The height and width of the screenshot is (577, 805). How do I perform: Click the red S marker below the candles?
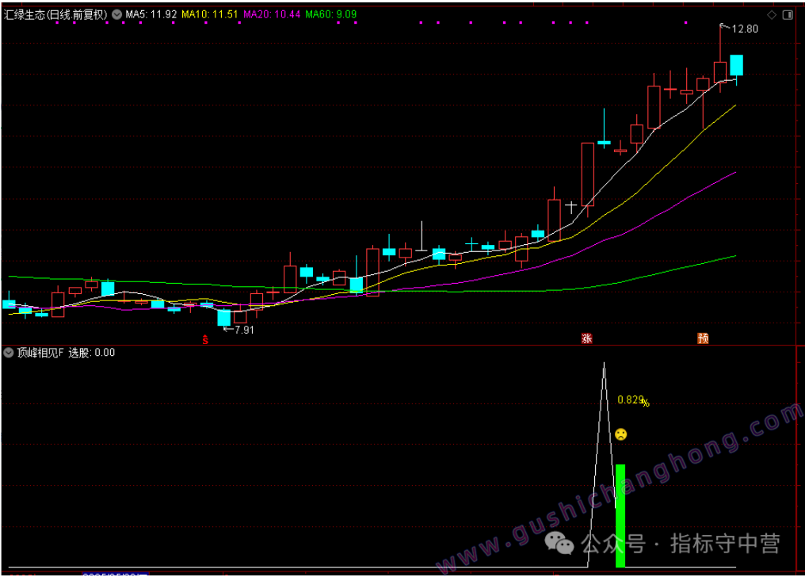(x=205, y=339)
